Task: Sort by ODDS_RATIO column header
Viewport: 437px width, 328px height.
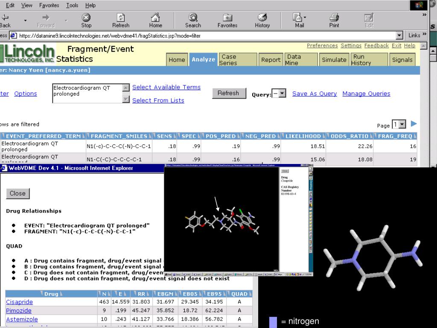Action: [x=350, y=136]
